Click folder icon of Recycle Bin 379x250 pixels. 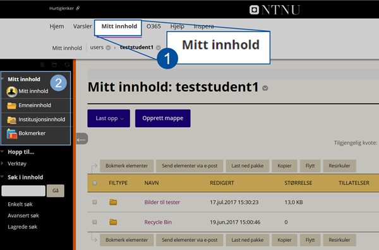[113, 222]
